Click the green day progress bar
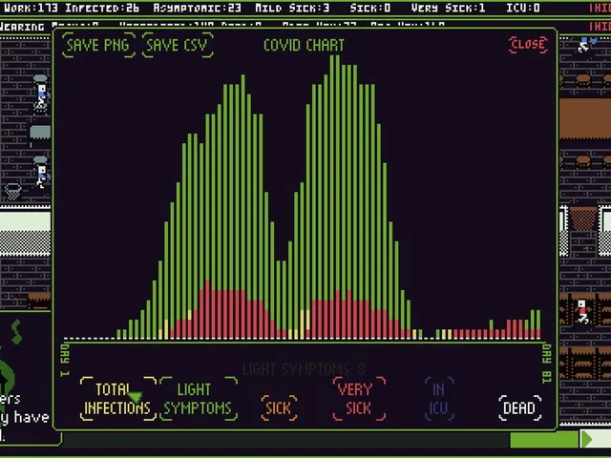Viewport: 611px width, 458px height. pos(544,439)
